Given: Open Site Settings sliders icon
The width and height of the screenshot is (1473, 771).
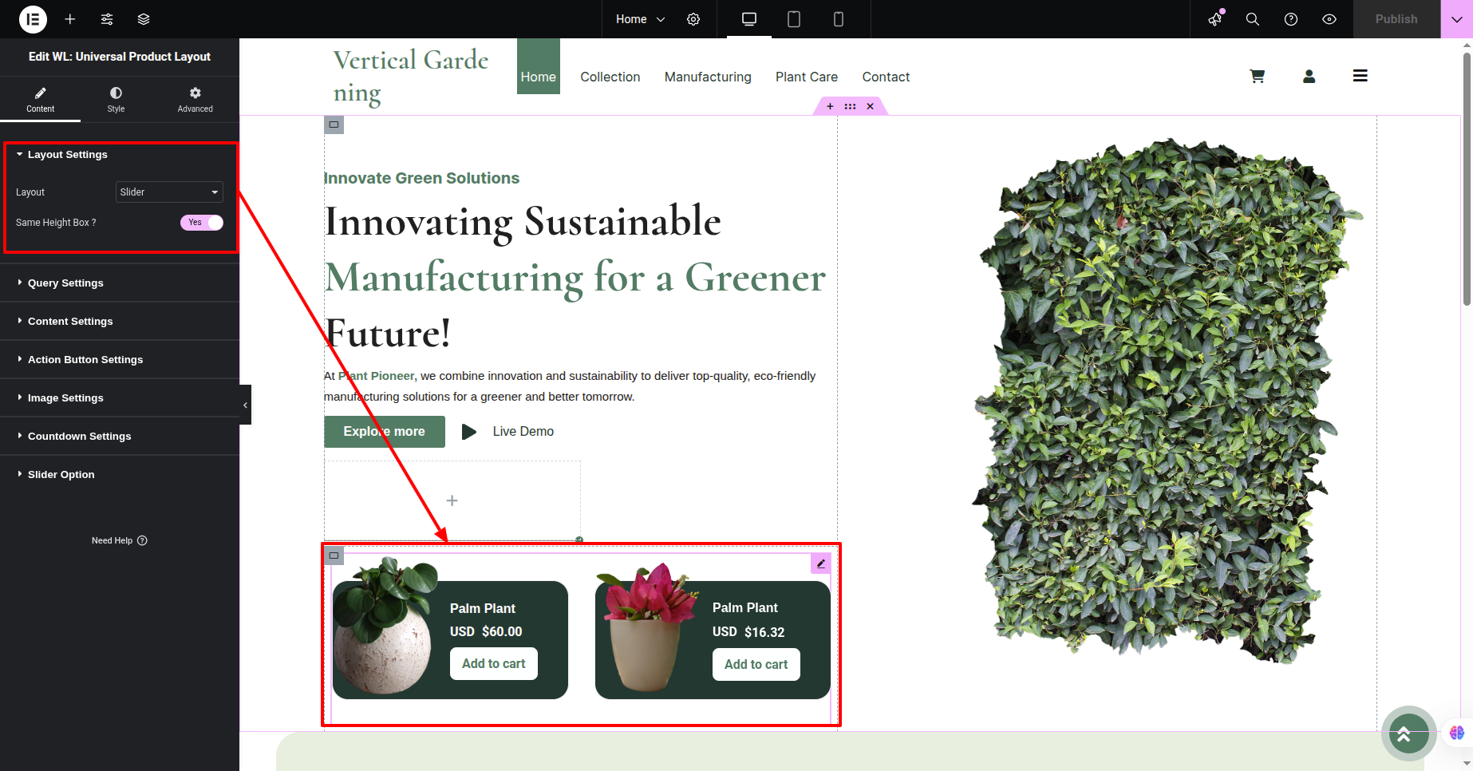Looking at the screenshot, I should click(x=107, y=19).
